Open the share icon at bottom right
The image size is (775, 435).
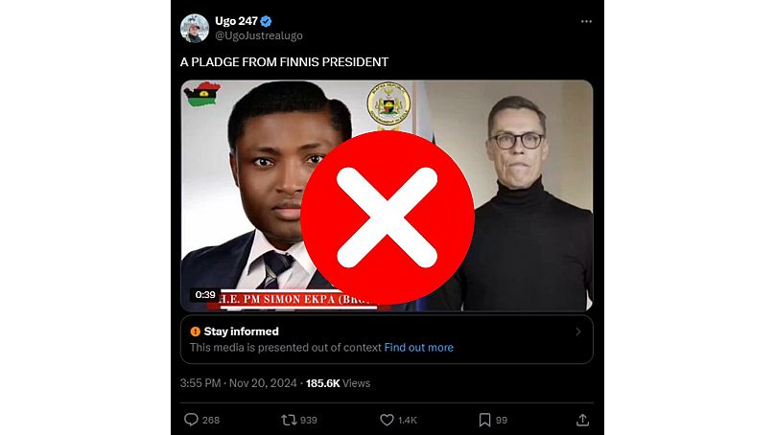coord(582,420)
